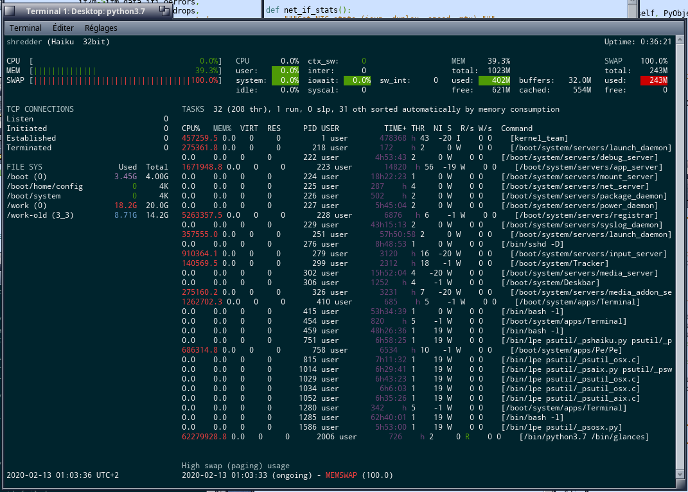
Task: Click the yellow close box on Terminal title tab
Action: 10,11
